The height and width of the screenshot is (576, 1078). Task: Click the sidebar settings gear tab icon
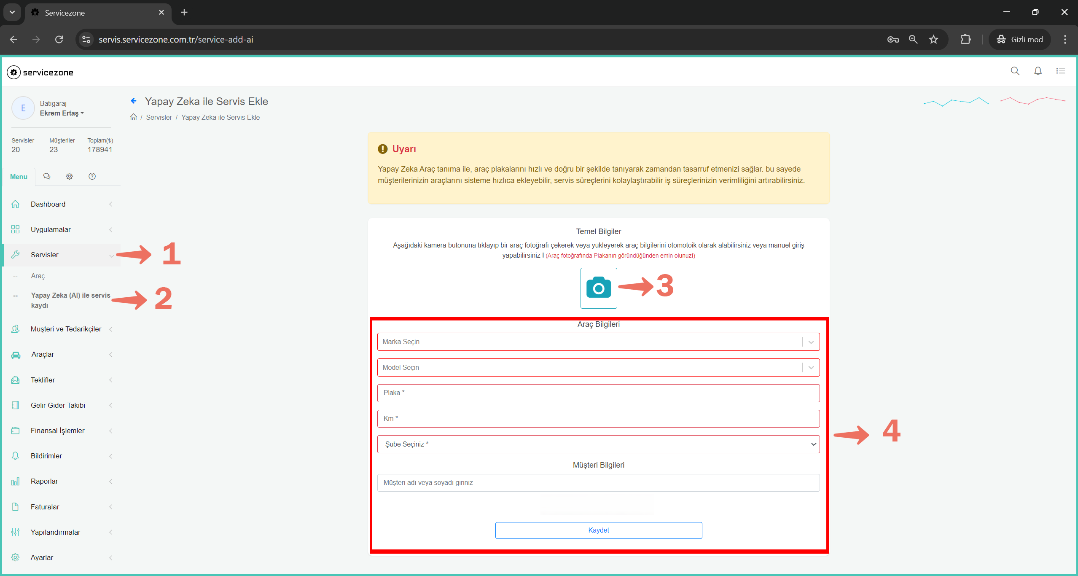click(x=70, y=176)
